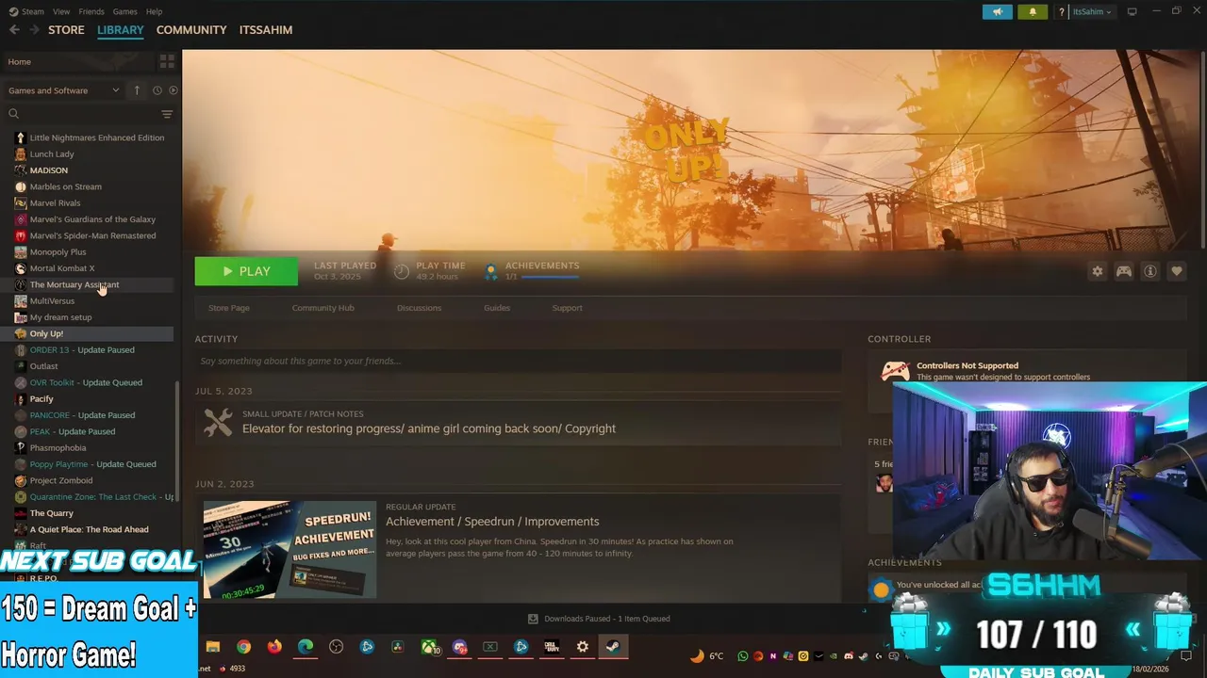Open the Help menu

[x=154, y=11]
